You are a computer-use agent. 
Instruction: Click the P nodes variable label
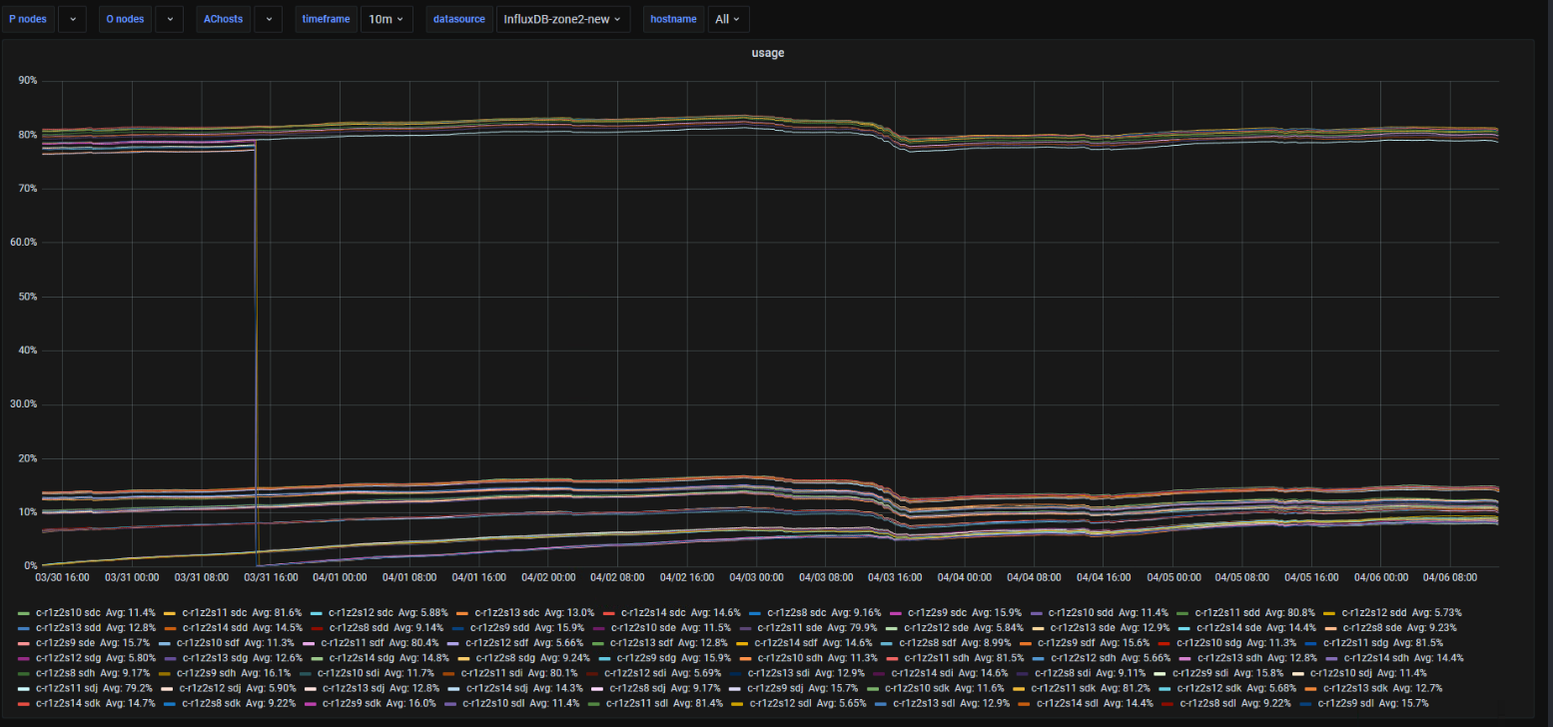27,19
